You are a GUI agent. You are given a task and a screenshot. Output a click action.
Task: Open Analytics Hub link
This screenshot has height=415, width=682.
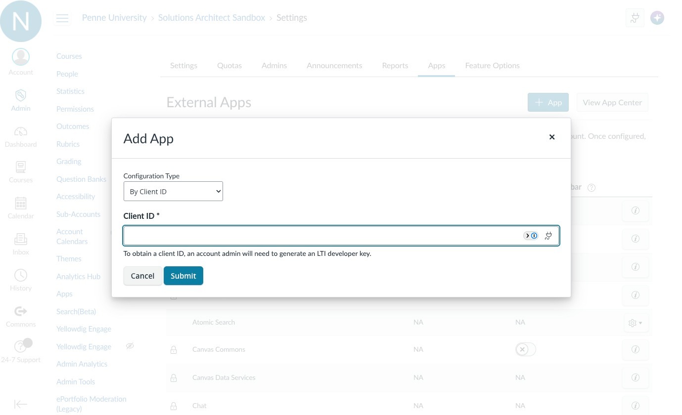(x=78, y=277)
